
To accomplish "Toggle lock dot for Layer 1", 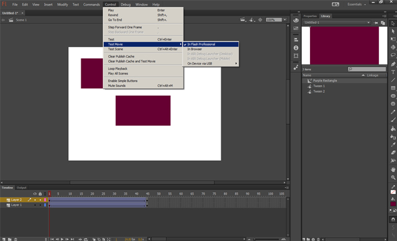I will point(40,205).
